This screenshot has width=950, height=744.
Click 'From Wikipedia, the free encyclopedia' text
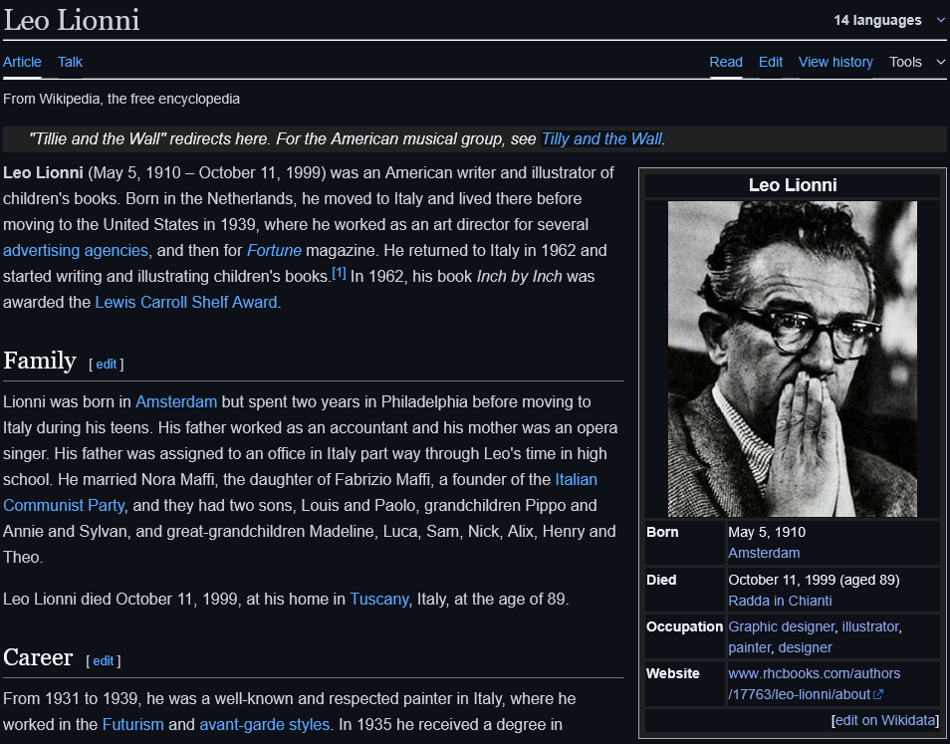121,99
